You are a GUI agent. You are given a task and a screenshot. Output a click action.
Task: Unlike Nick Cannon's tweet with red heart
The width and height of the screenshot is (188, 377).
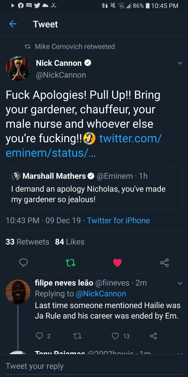pos(117,263)
